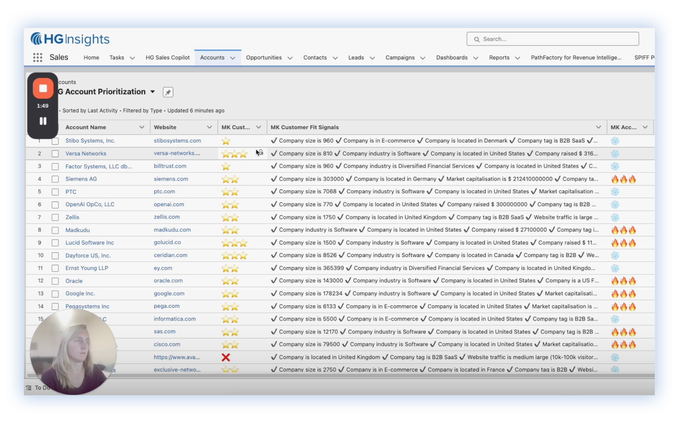Check the box next to Madkudu
The image size is (700, 423).
coord(55,230)
